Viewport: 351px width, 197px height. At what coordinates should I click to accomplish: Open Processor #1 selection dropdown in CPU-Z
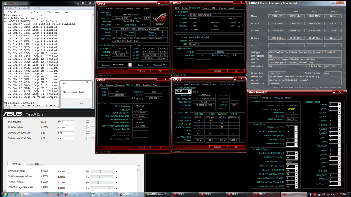[x=130, y=65]
